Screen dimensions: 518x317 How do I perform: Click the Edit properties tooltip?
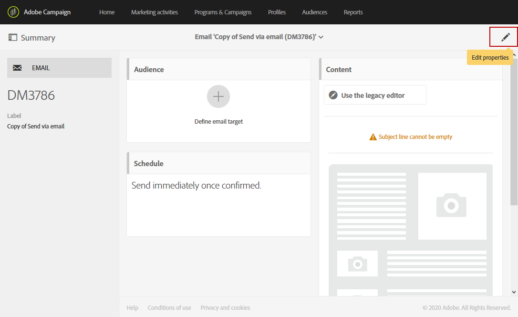click(490, 57)
